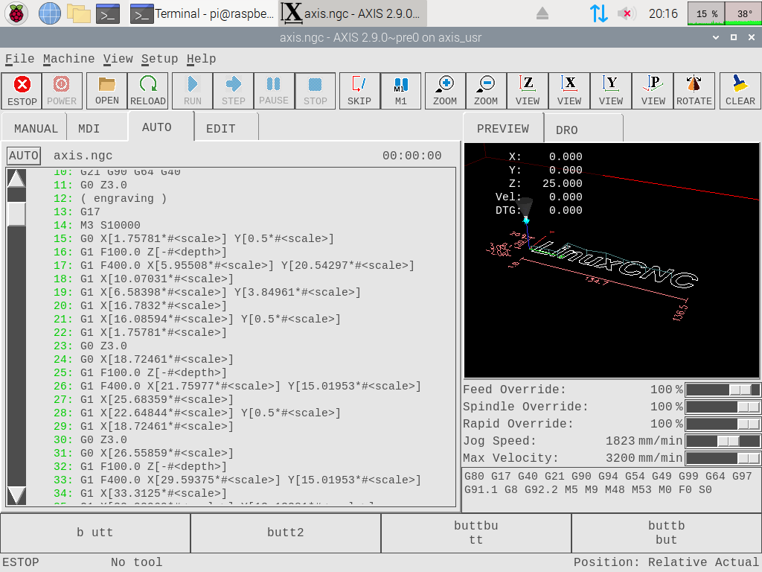The image size is (762, 572).
Task: Click the CPU temperature 38° monitor
Action: (x=743, y=13)
